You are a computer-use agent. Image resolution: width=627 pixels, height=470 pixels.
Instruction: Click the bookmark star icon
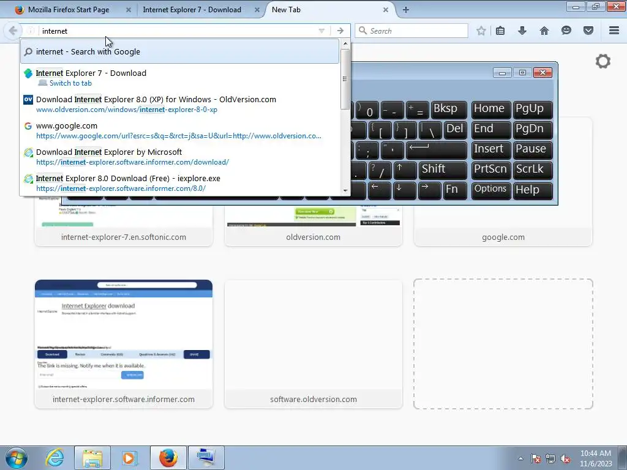tap(481, 31)
